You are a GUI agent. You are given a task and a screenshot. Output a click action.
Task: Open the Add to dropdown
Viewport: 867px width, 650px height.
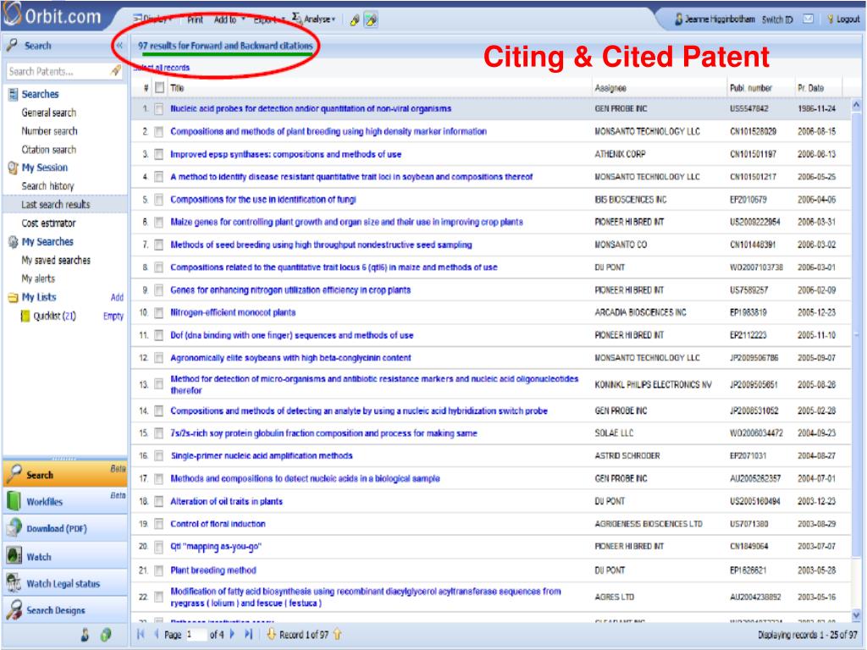pyautogui.click(x=229, y=19)
